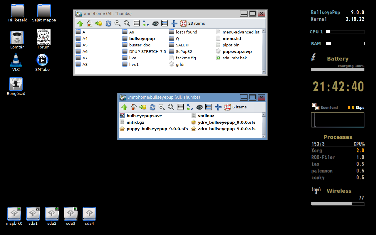The height and width of the screenshot is (235, 376).
Task: Click sda1 drive icon
Action: (x=33, y=214)
